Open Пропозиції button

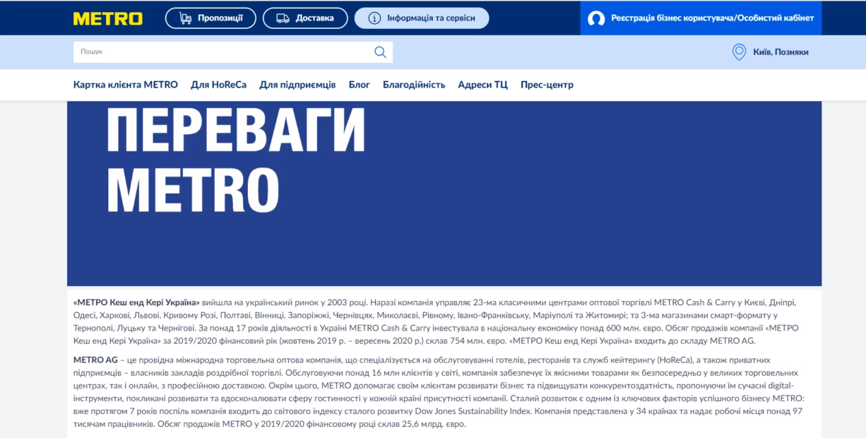click(x=210, y=18)
